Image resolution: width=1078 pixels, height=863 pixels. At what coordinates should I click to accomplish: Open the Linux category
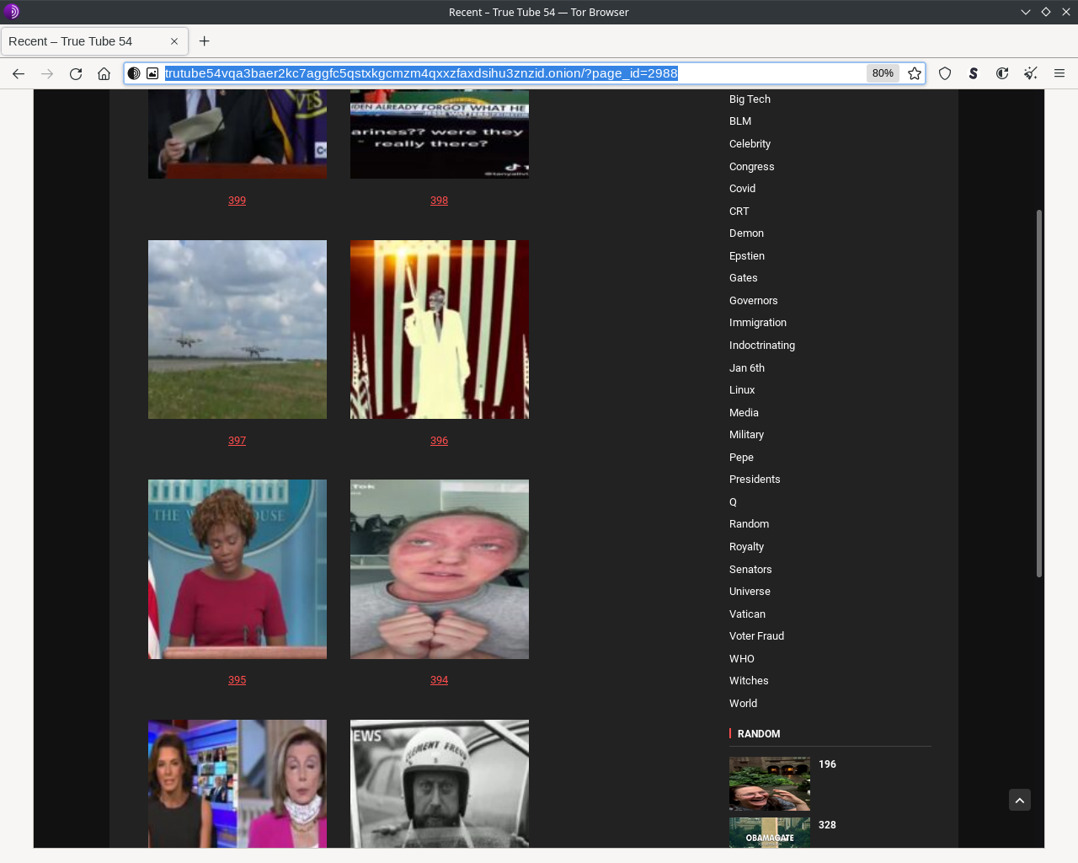[x=742, y=390]
